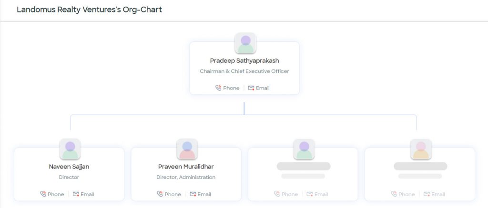Click Pradeep Sathyaprakash's avatar icon

[x=245, y=43]
